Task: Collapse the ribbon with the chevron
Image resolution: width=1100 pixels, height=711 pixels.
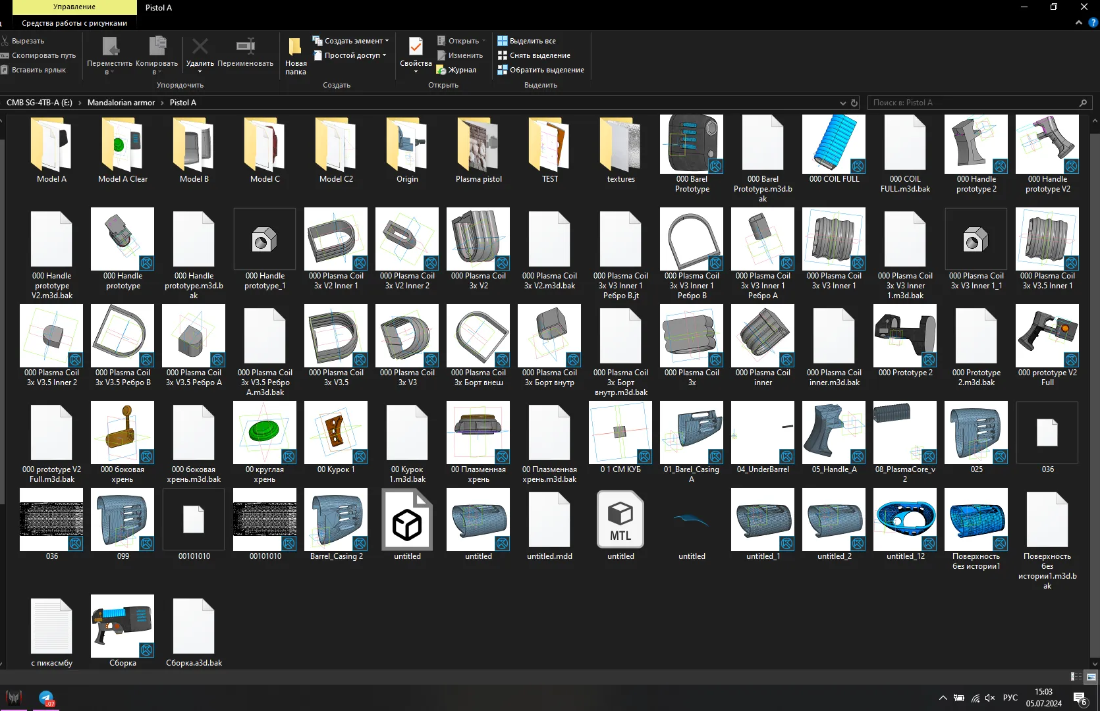Action: click(1079, 22)
